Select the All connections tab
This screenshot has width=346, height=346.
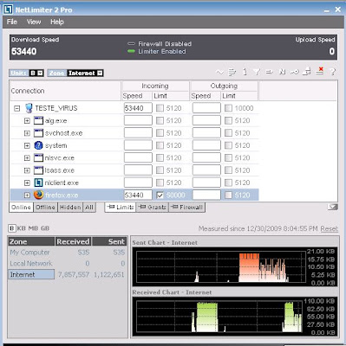pyautogui.click(x=89, y=208)
